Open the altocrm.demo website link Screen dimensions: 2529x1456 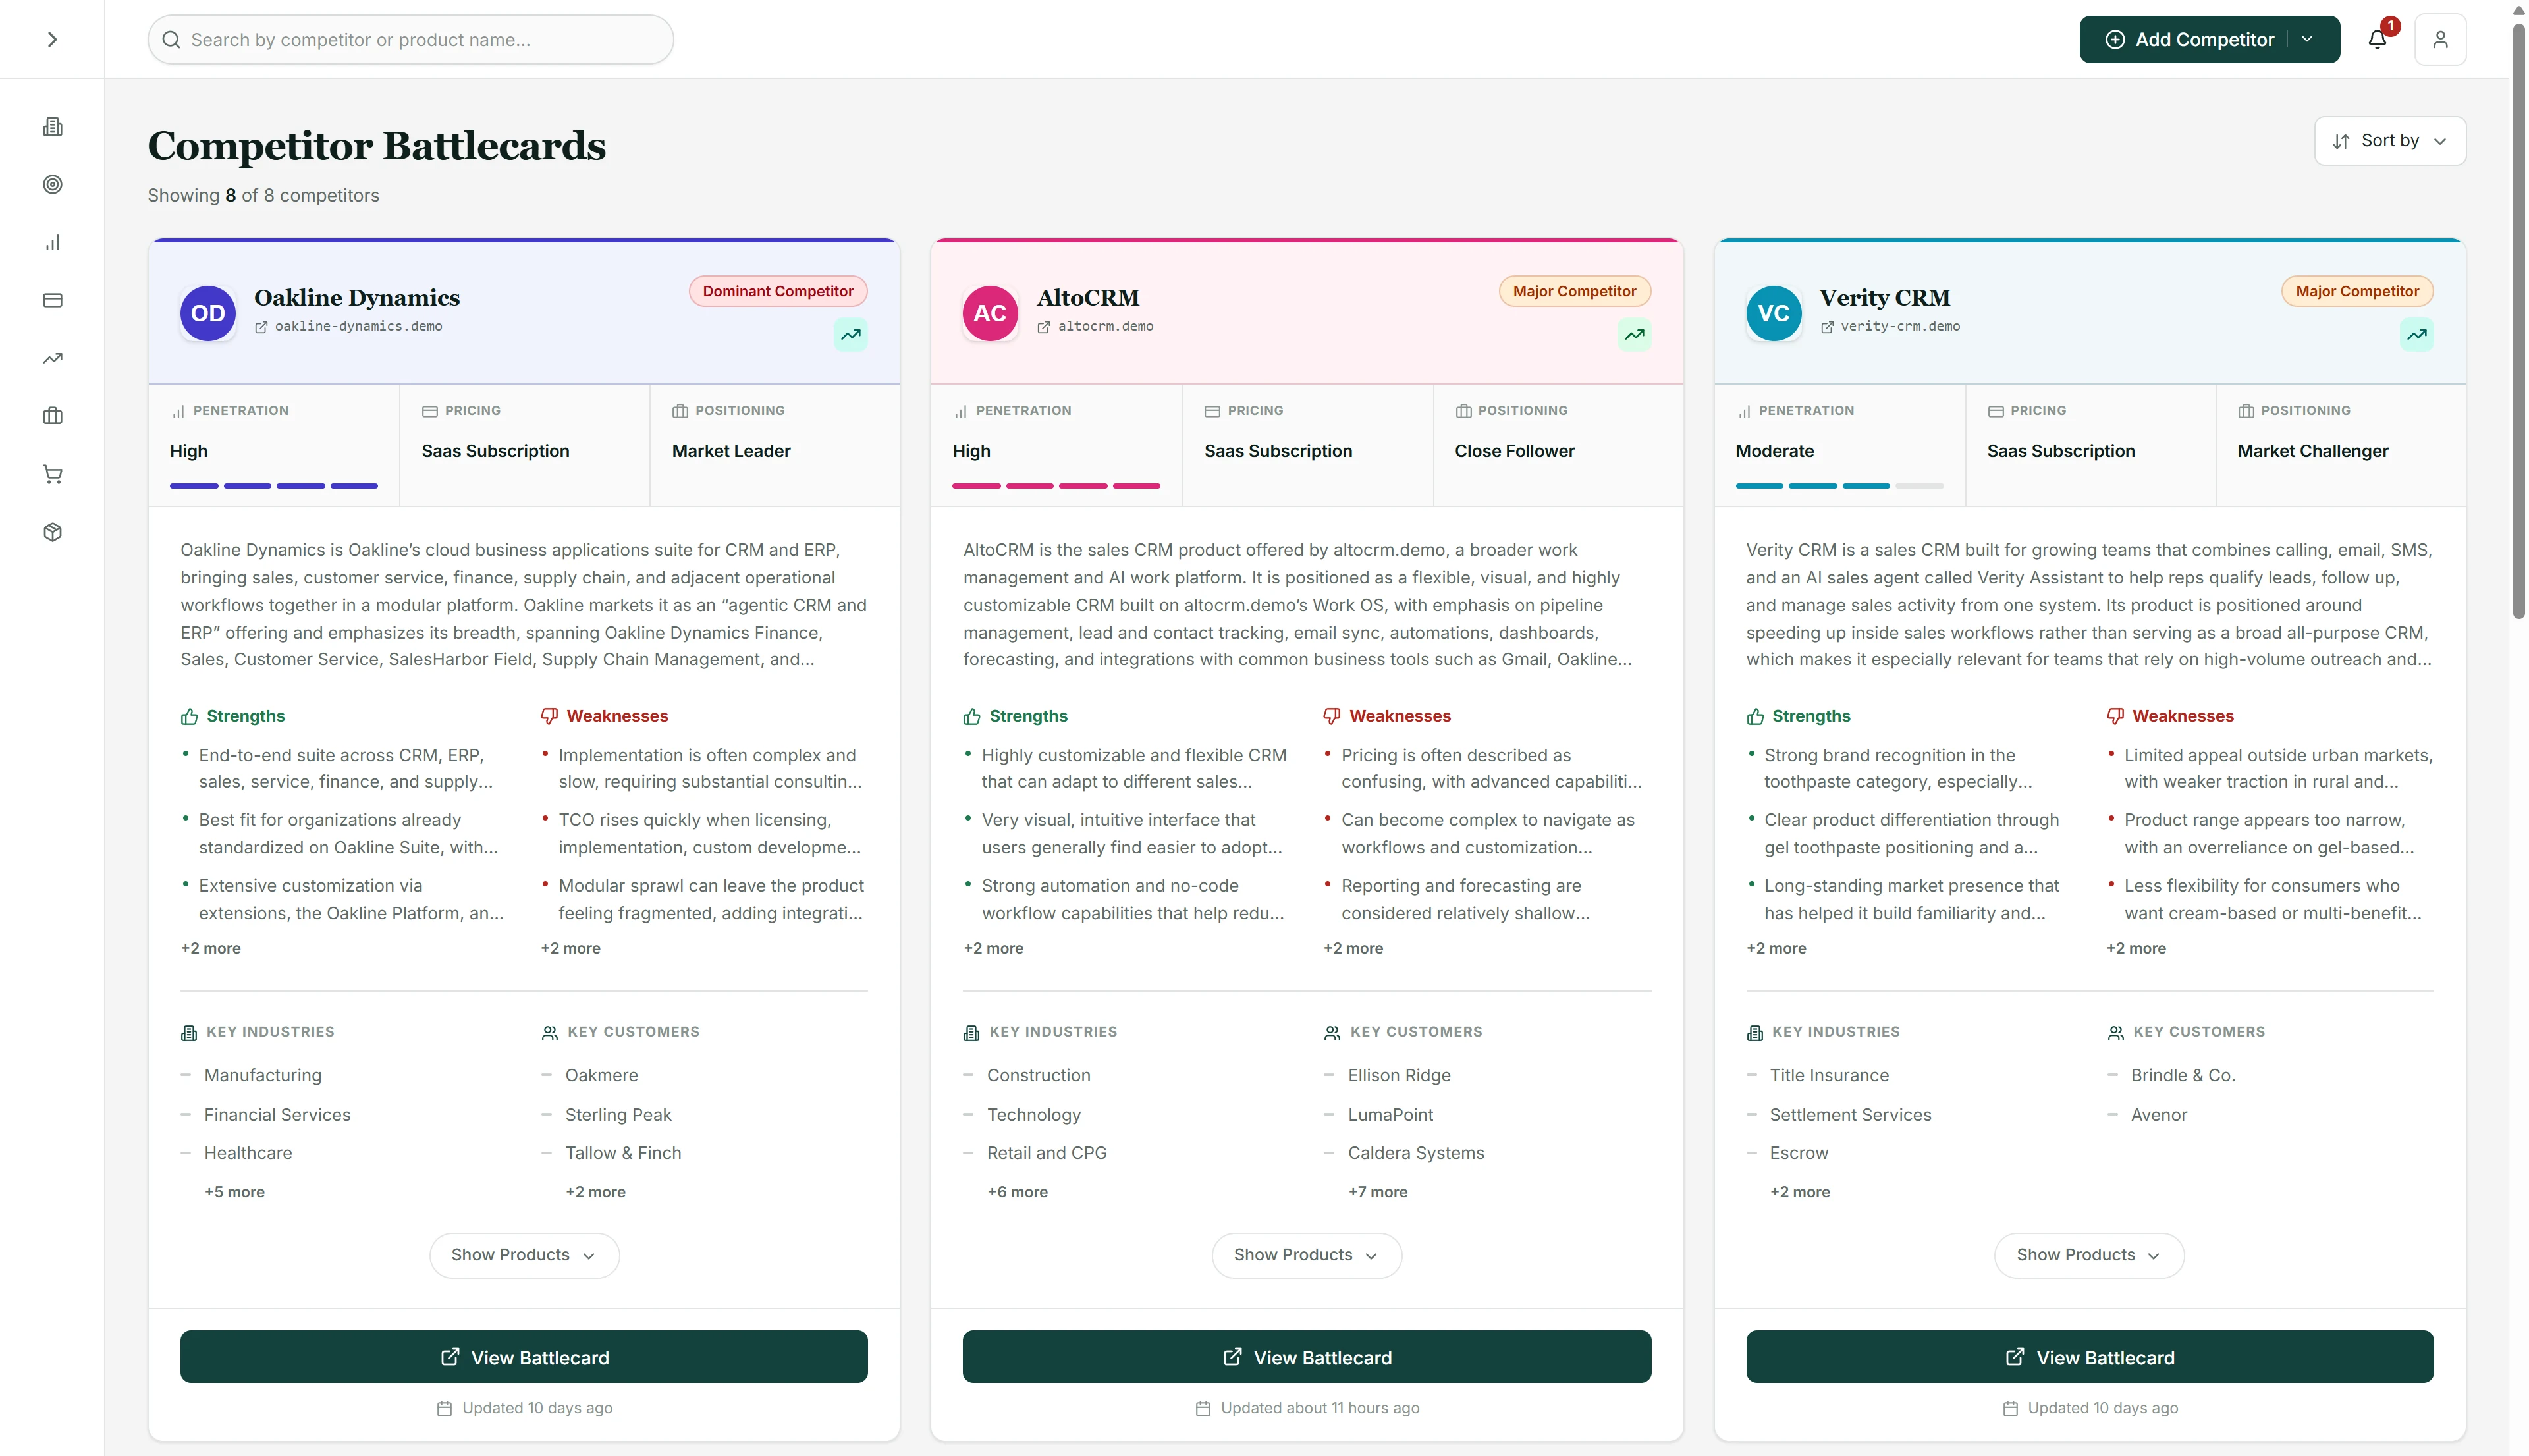tap(1095, 326)
